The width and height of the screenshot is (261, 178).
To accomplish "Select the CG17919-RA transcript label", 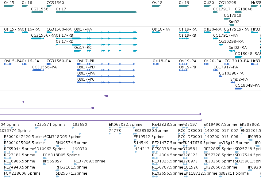I will pos(236,29).
